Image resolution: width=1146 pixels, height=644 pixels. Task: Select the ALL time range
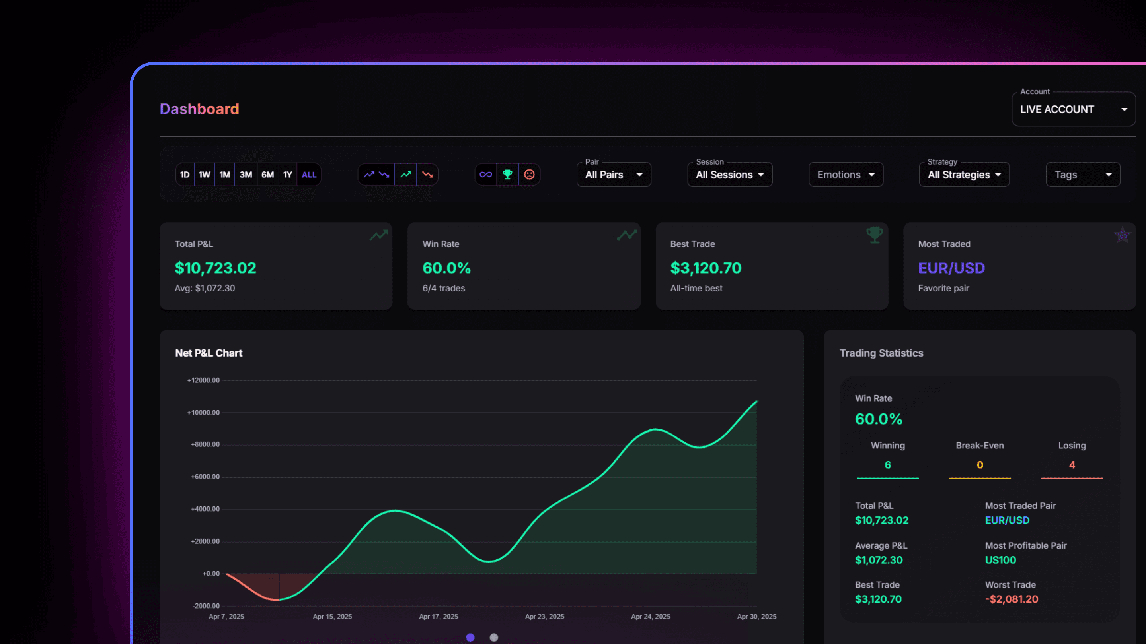tap(309, 175)
